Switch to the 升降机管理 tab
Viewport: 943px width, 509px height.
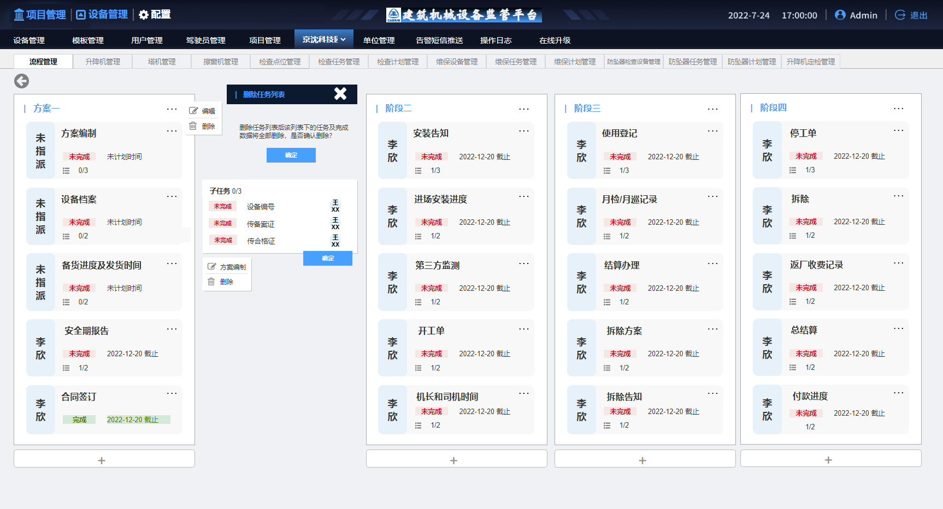pos(103,62)
